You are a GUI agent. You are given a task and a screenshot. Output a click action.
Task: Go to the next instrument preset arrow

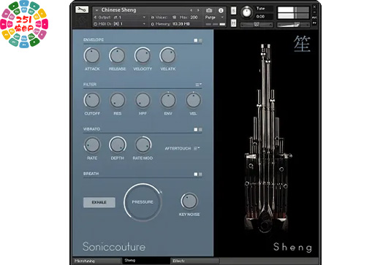(198, 10)
